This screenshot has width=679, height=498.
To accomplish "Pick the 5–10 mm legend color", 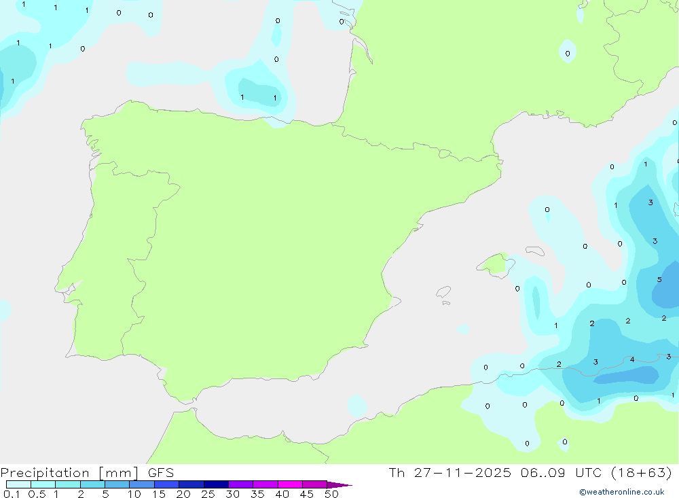I will pyautogui.click(x=117, y=484).
